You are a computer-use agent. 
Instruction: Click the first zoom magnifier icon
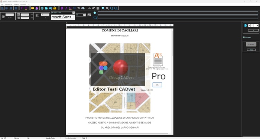tap(103, 8)
